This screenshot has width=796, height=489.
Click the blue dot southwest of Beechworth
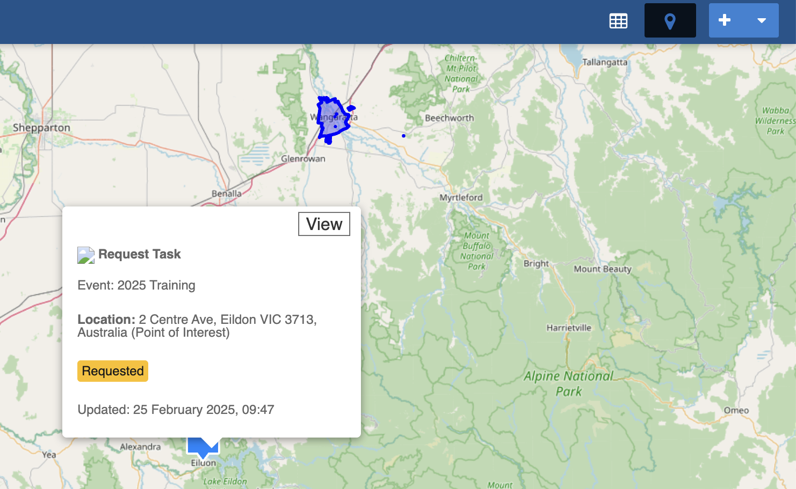(403, 136)
